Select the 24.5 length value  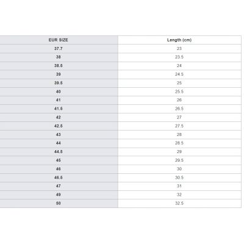pyautogui.click(x=179, y=74)
